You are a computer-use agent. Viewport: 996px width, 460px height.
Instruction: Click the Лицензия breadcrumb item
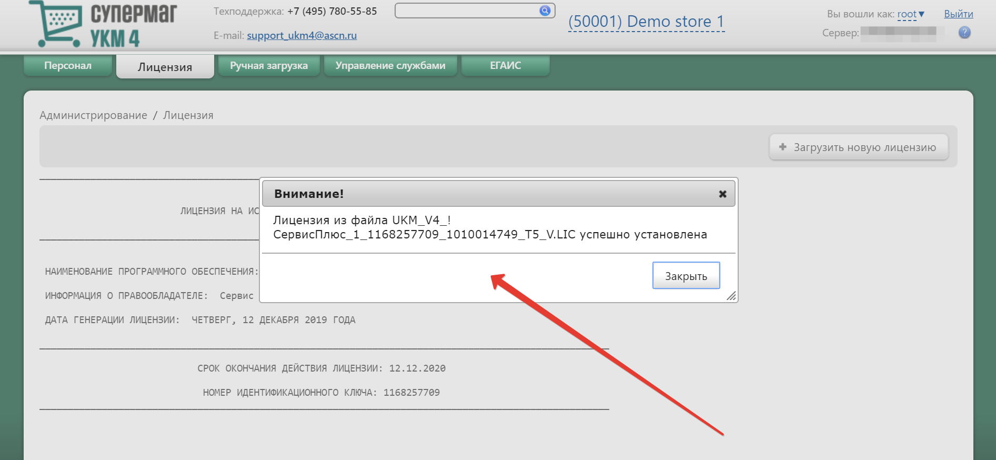pyautogui.click(x=188, y=115)
